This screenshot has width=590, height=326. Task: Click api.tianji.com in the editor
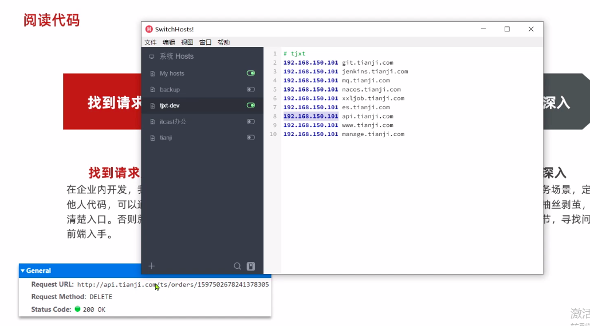click(368, 117)
